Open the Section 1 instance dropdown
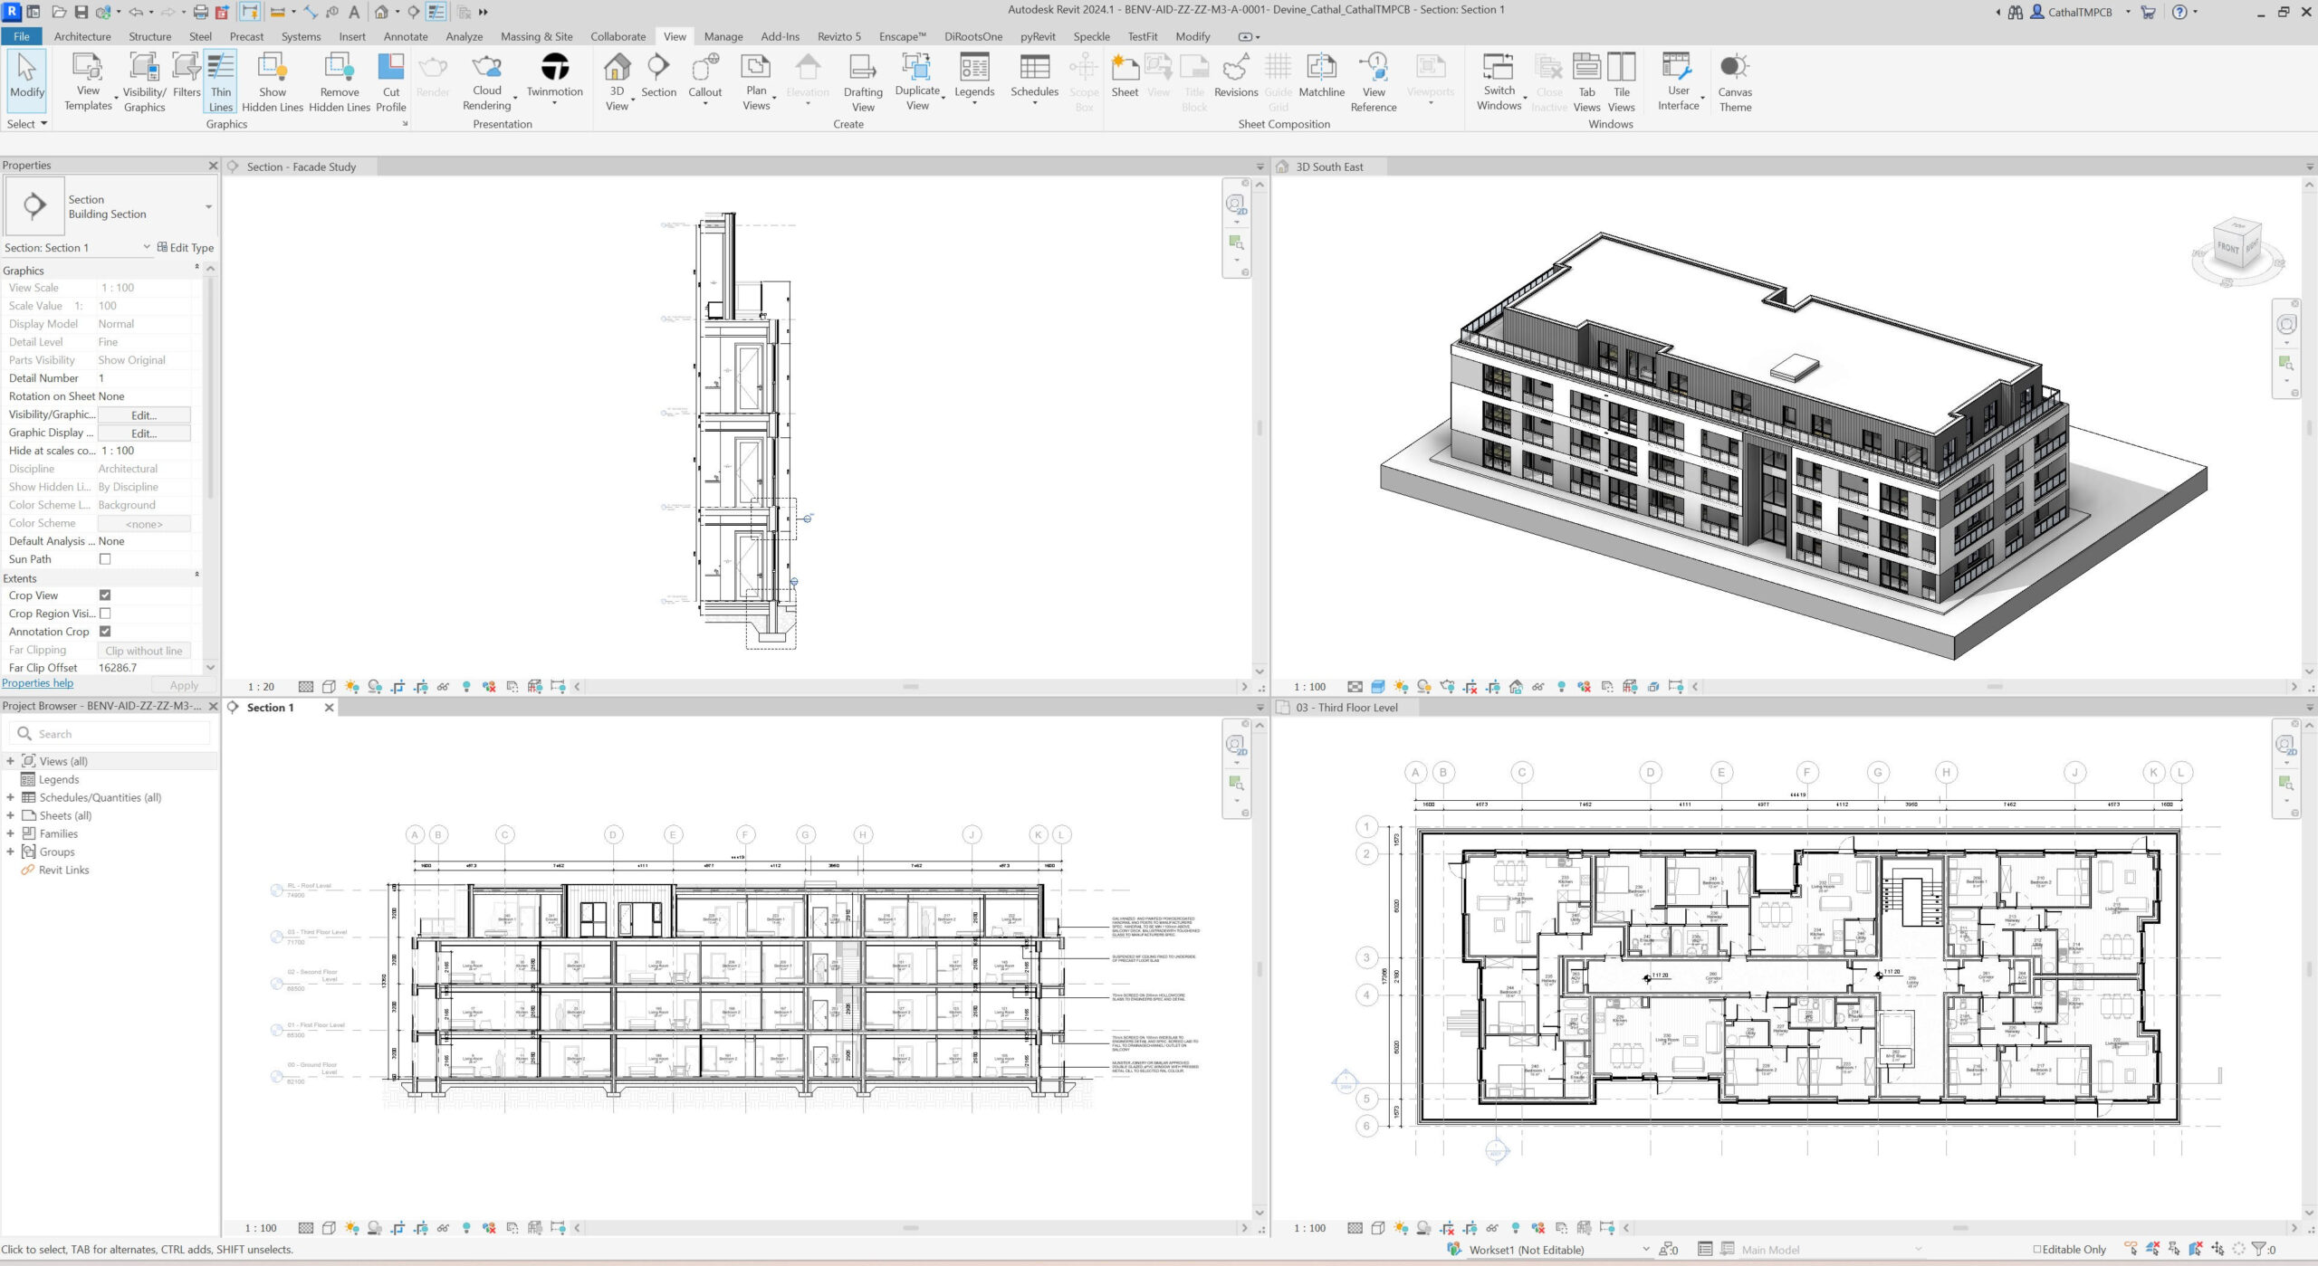 [146, 247]
